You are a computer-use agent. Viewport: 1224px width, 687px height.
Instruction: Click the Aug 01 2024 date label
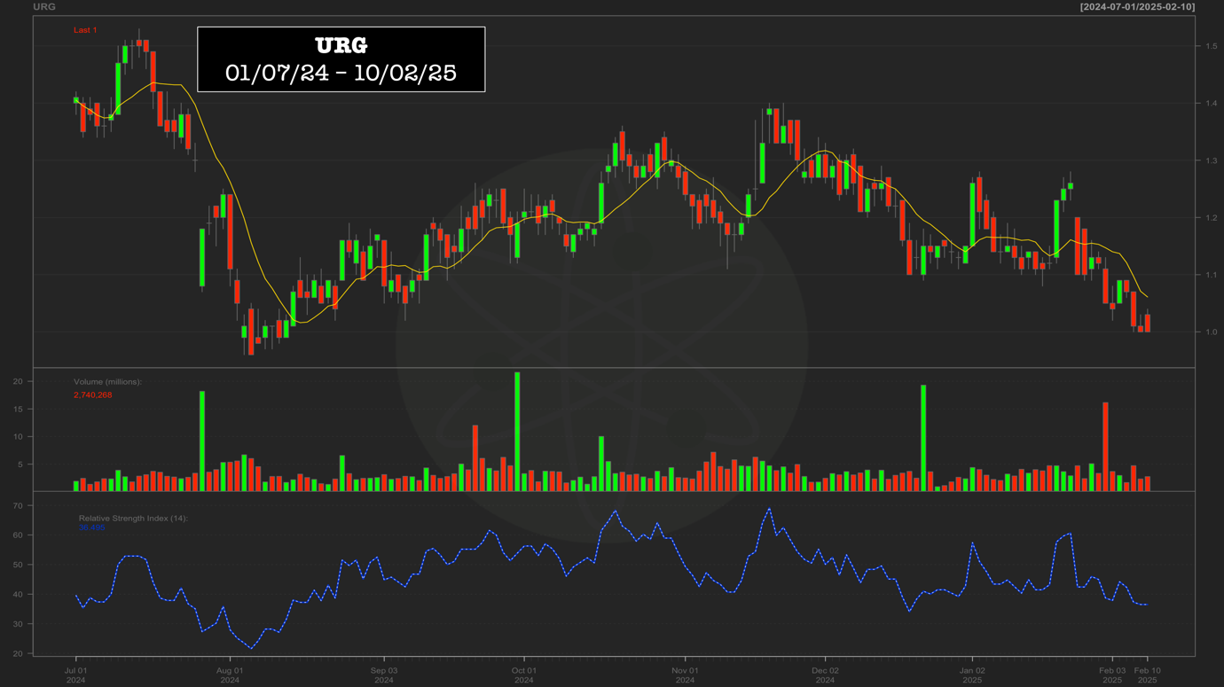230,675
